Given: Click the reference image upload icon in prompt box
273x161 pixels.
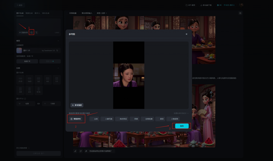Looking at the screenshot, I should pyautogui.click(x=31, y=33).
